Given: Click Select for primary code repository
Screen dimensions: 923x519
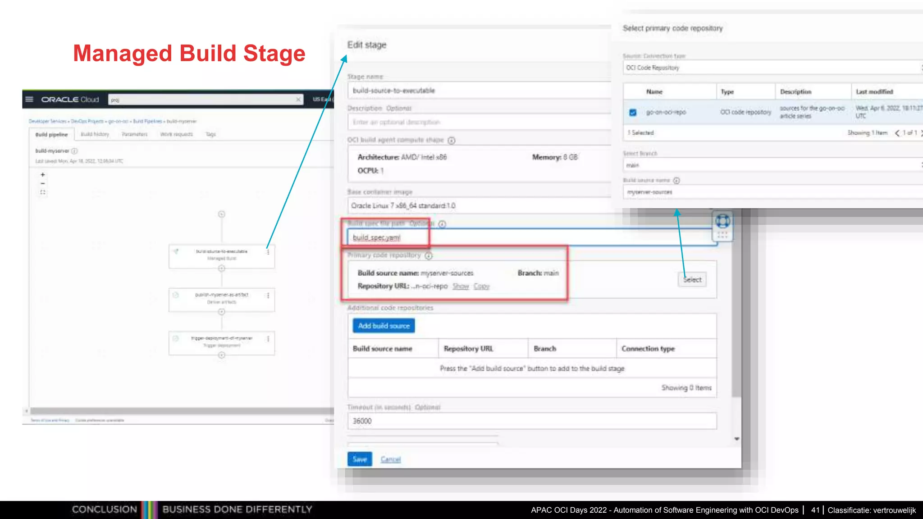Looking at the screenshot, I should (x=692, y=280).
